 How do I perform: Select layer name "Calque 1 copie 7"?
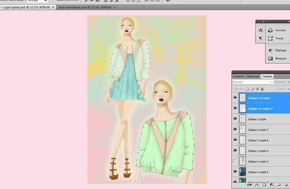[258, 130]
